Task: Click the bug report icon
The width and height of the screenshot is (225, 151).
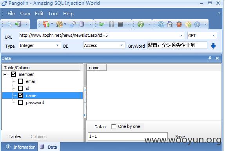Action: coord(179,24)
